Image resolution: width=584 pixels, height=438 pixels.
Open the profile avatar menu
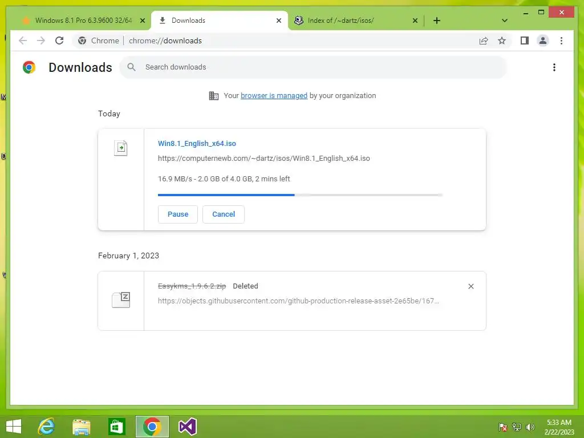(543, 40)
